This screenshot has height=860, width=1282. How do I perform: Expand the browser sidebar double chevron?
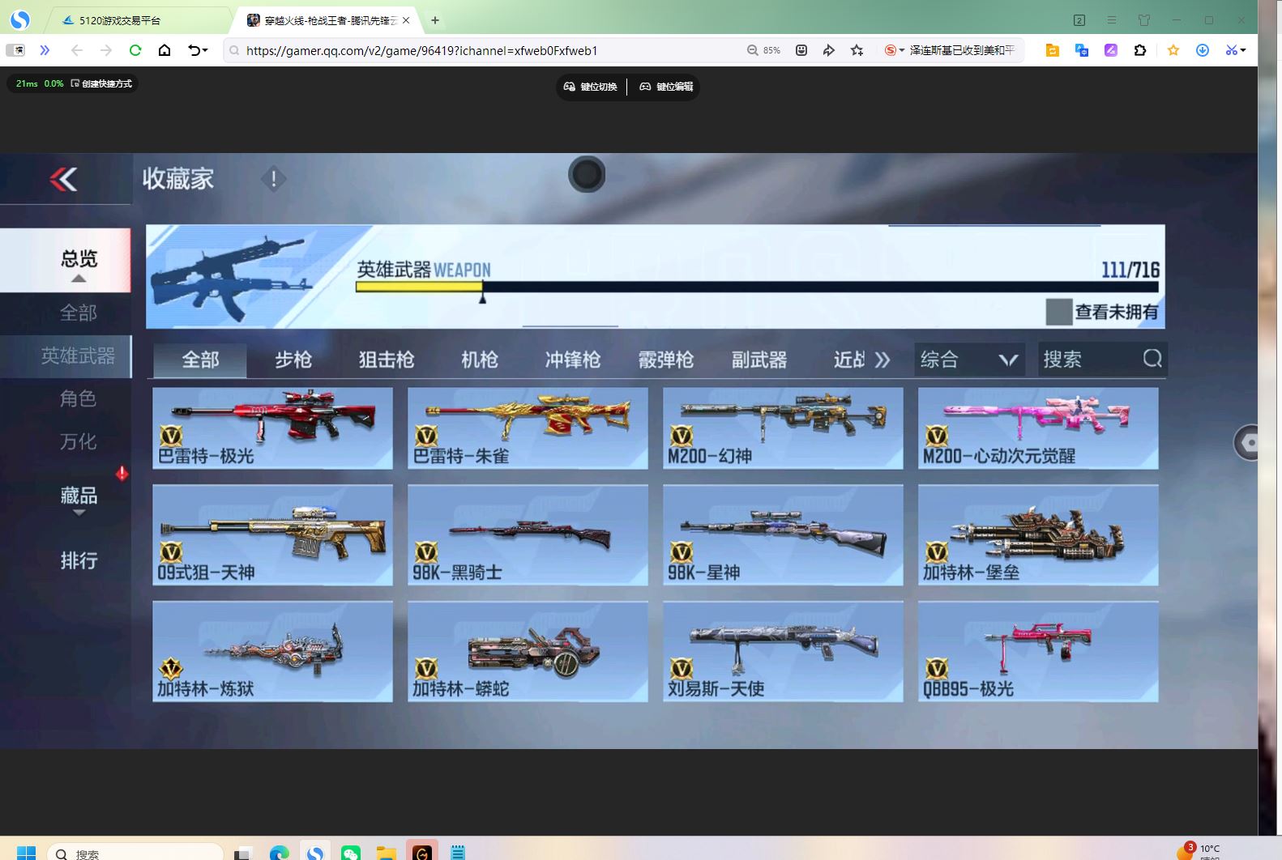45,50
